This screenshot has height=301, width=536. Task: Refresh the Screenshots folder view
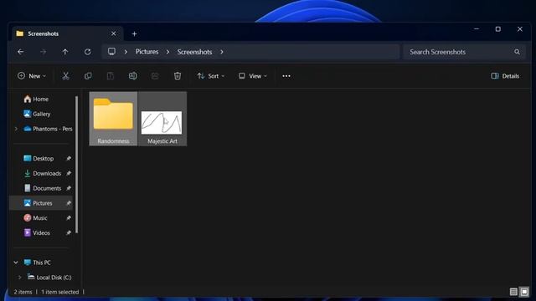click(x=87, y=52)
